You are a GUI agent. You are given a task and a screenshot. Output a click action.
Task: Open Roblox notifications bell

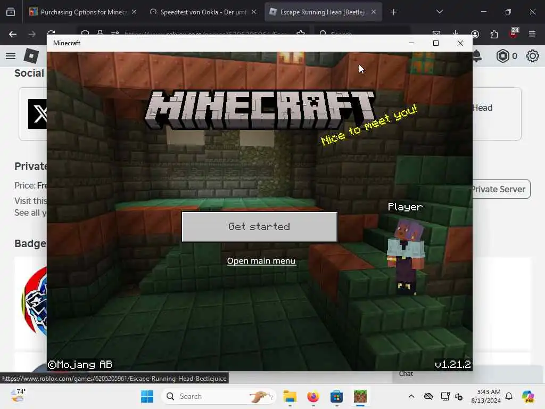[477, 56]
